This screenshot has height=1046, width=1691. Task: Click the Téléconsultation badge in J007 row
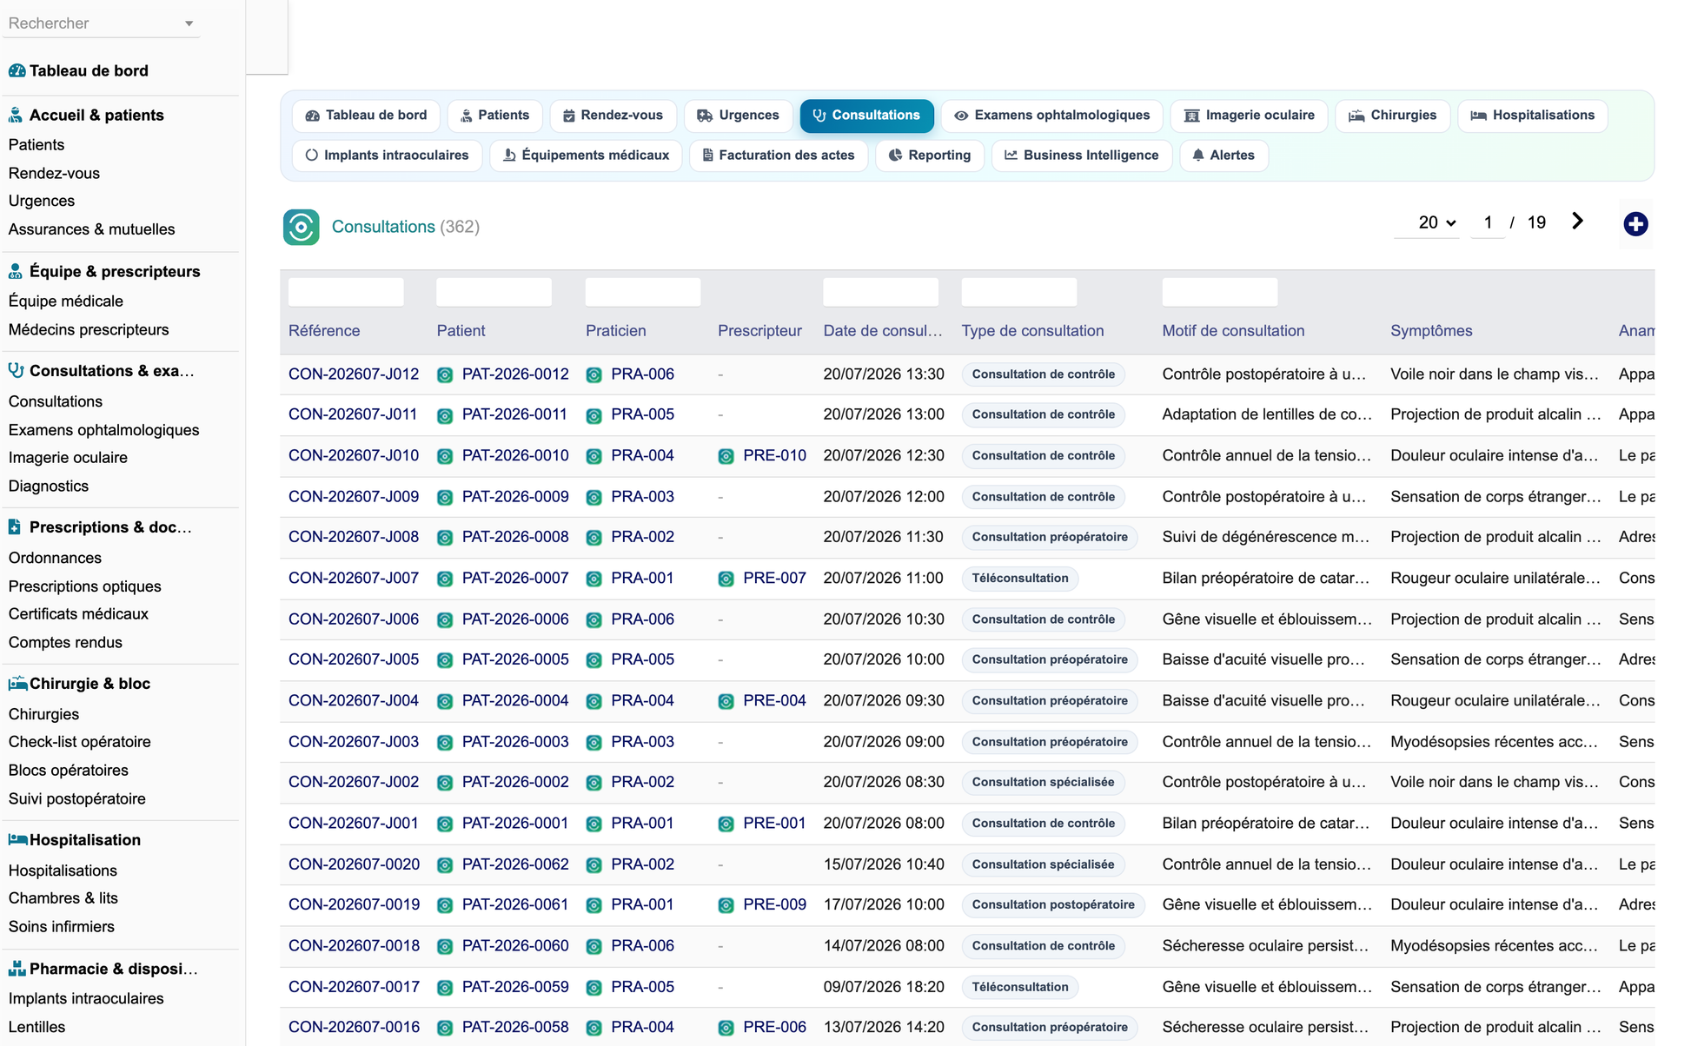click(x=1019, y=579)
